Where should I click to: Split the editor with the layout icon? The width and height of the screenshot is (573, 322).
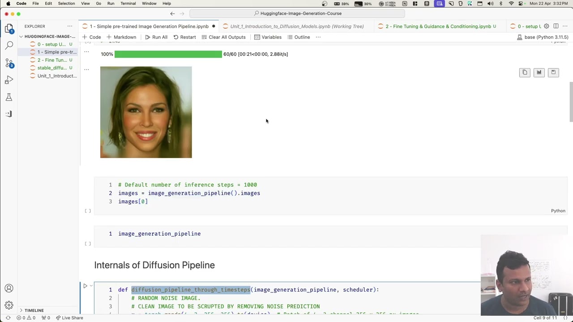coord(556,26)
